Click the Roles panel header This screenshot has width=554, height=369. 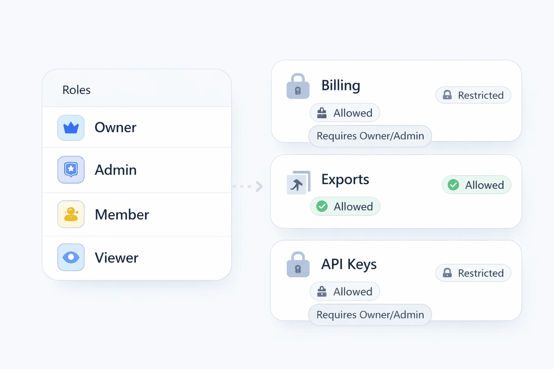(x=137, y=90)
